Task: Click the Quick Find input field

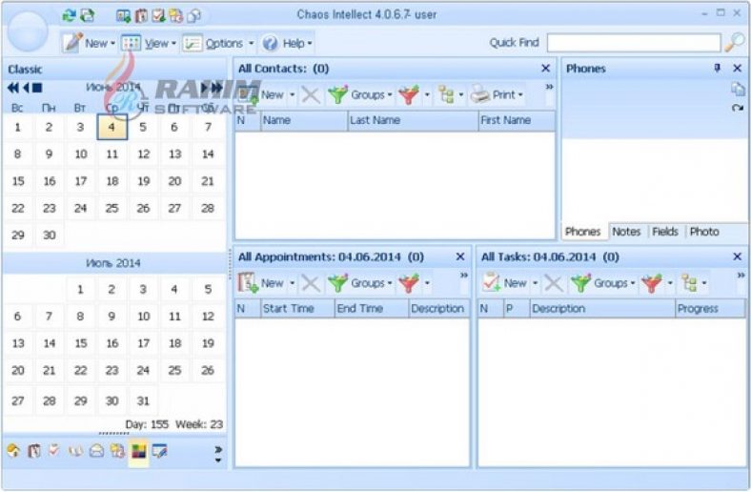Action: 634,43
